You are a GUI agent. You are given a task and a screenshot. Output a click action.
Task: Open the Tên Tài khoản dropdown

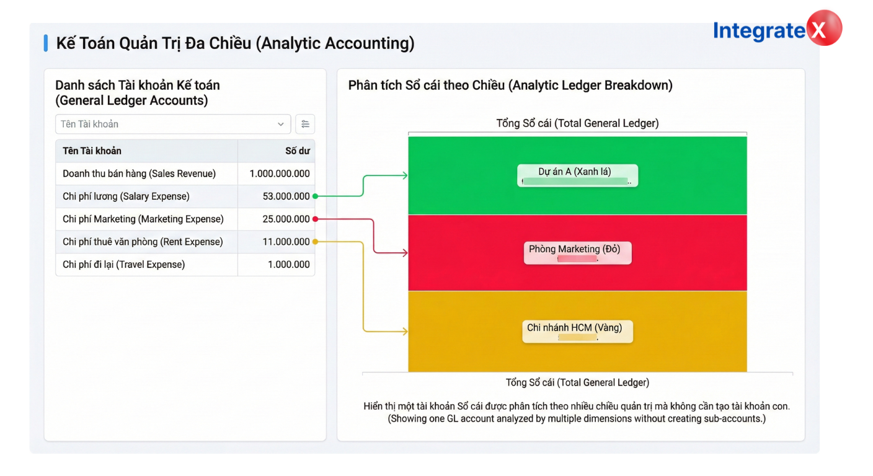pyautogui.click(x=172, y=124)
